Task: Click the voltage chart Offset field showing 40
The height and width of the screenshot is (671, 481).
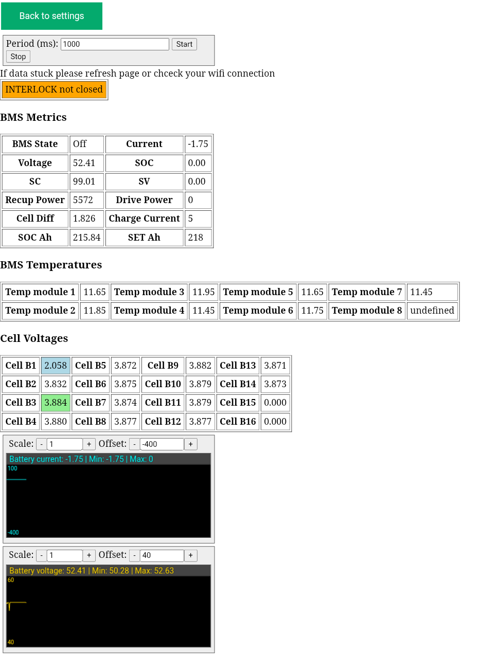Action: click(x=162, y=555)
